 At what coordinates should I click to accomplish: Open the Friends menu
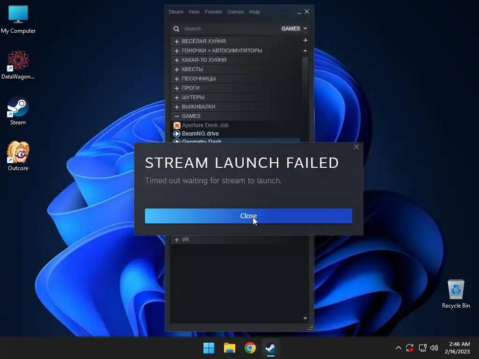pos(213,12)
